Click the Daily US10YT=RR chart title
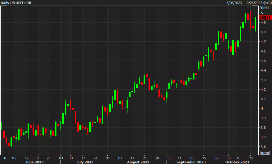Viewport: 272px width, 164px height. pos(14,3)
